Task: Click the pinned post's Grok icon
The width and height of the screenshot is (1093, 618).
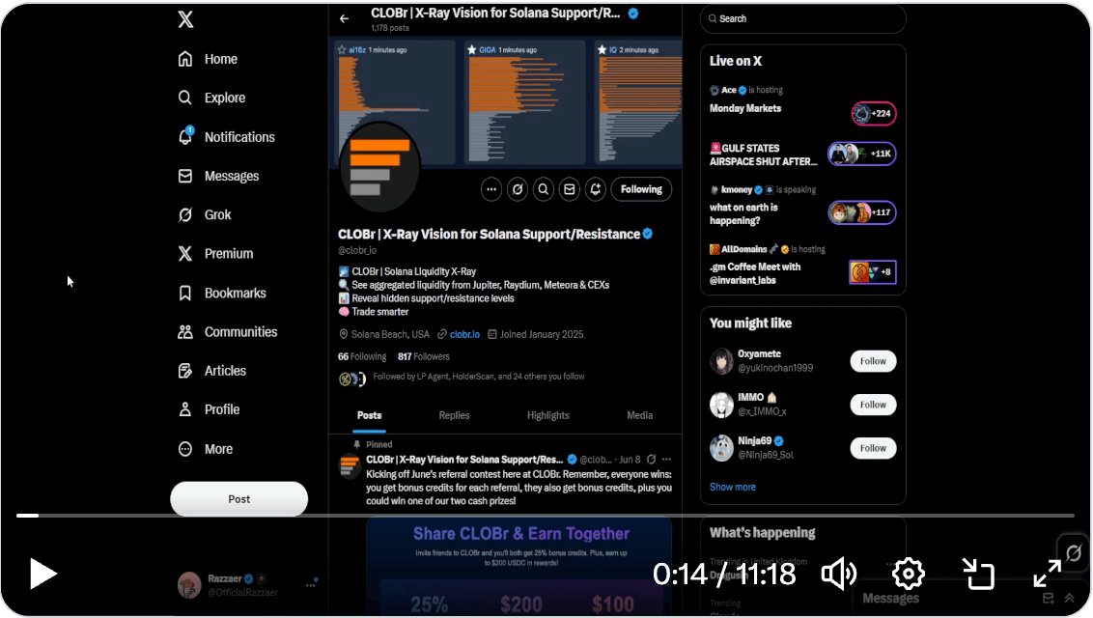Action: point(651,460)
